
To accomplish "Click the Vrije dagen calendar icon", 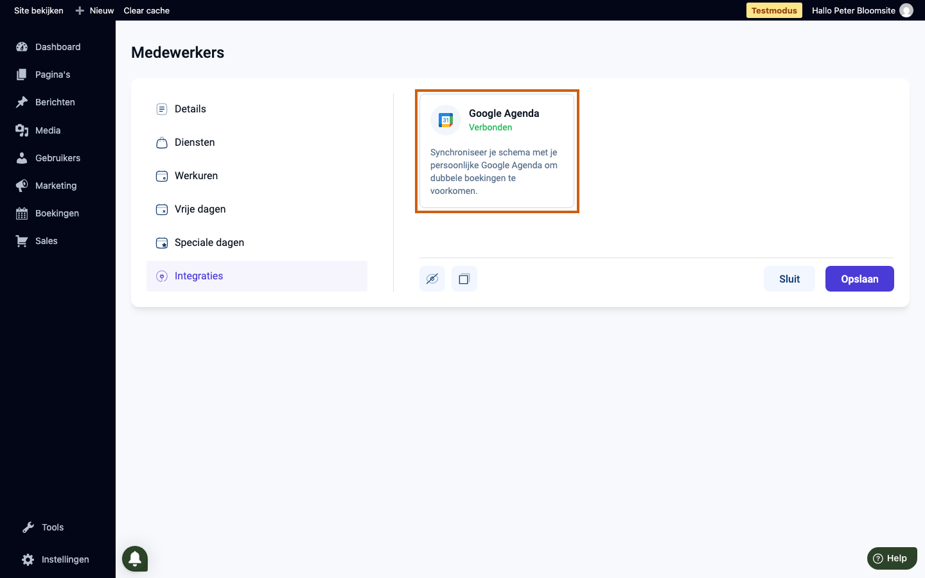I will (162, 209).
